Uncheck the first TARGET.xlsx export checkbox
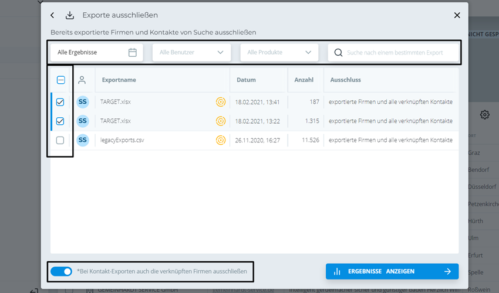Image resolution: width=499 pixels, height=293 pixels. click(60, 102)
